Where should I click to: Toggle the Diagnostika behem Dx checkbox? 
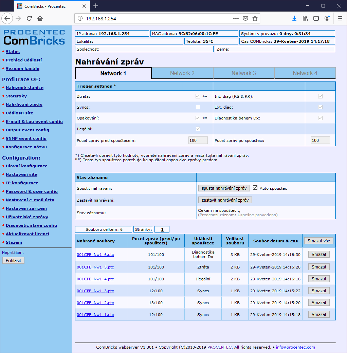pyautogui.click(x=320, y=118)
